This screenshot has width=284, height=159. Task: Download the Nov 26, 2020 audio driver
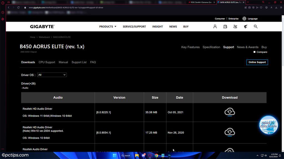click(230, 132)
